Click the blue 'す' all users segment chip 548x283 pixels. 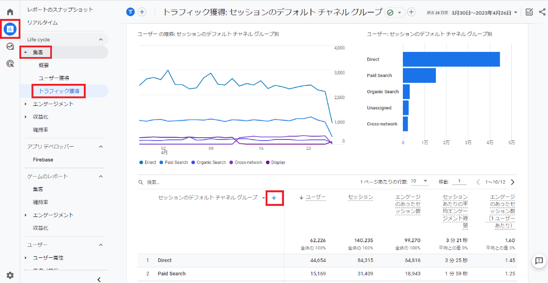[x=130, y=12]
